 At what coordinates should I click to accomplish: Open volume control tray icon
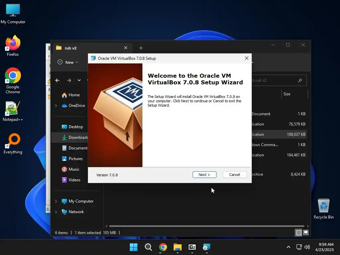coord(307,247)
